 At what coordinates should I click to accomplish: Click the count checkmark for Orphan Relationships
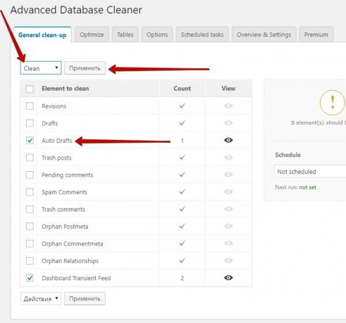point(182,261)
